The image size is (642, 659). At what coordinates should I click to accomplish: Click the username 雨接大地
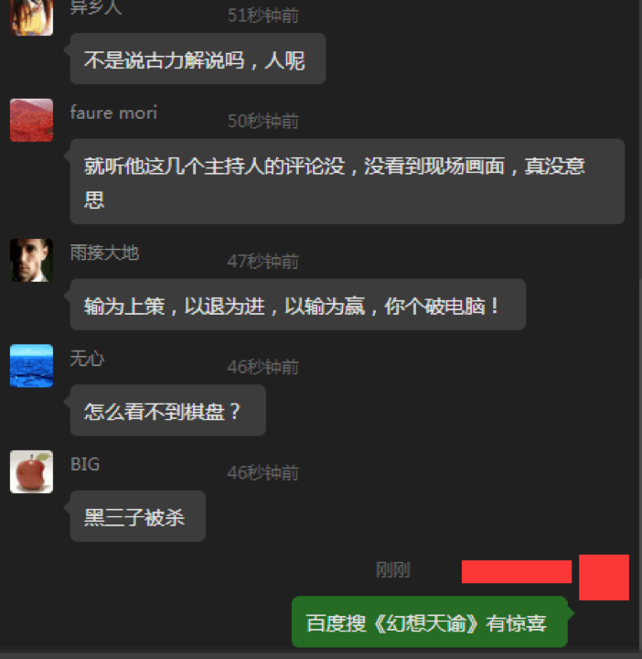pos(104,253)
